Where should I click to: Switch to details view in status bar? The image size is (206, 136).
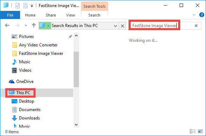[193, 131]
